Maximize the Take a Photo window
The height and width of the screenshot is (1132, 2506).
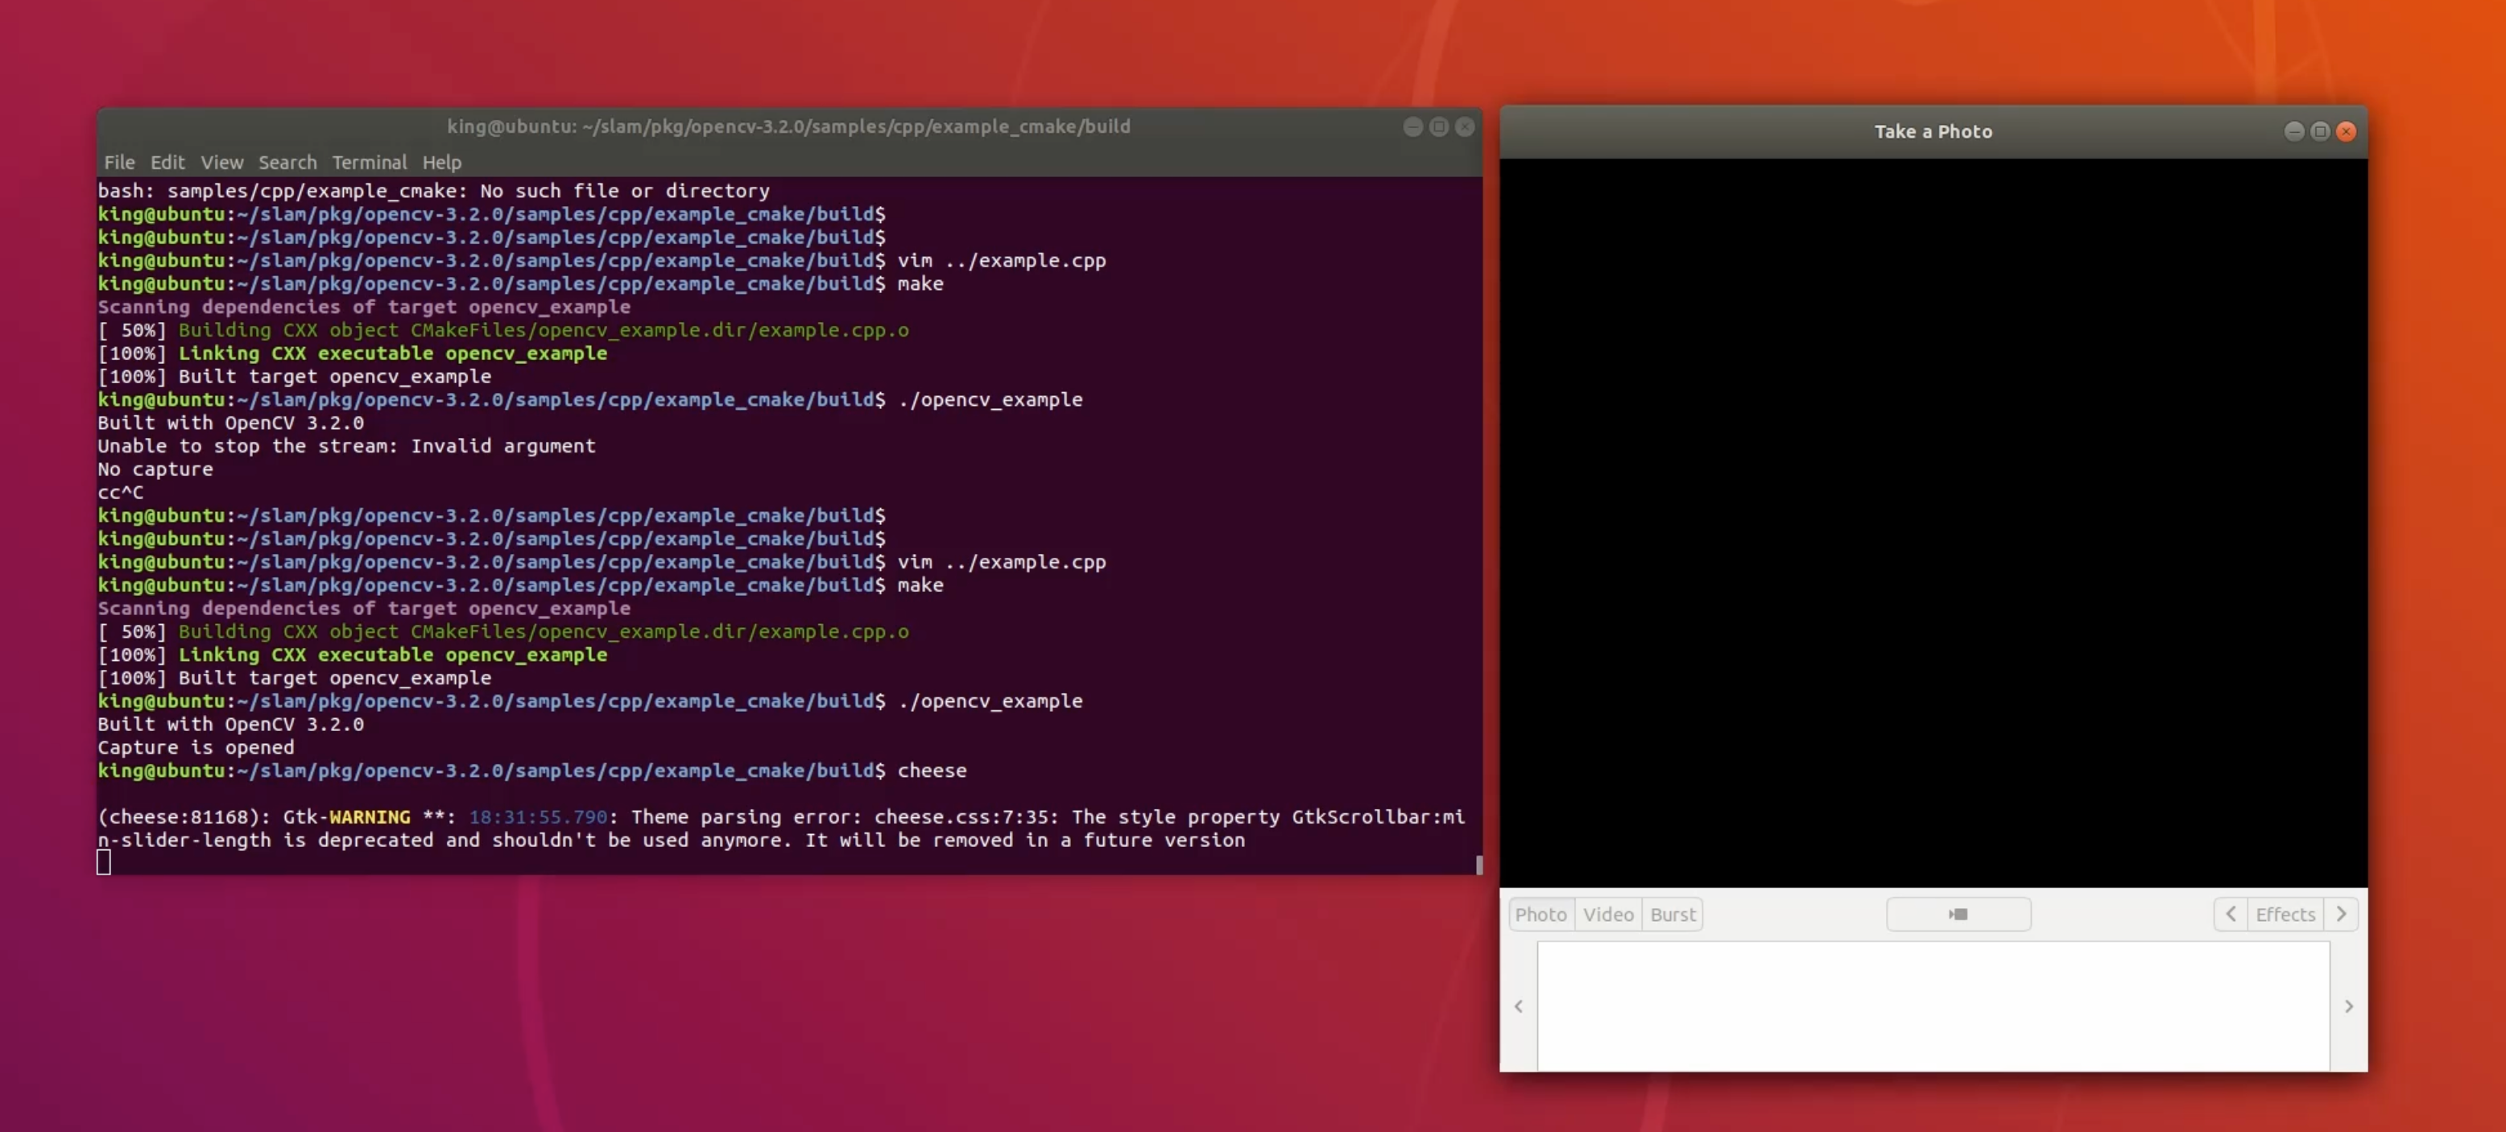click(2320, 131)
